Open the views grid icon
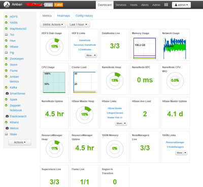The image size is (203, 187). pyautogui.click(x=166, y=5)
